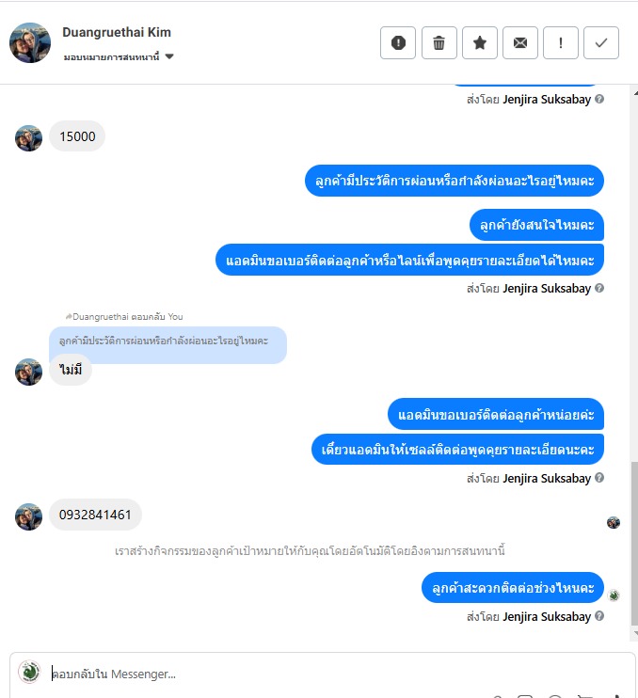This screenshot has height=698, width=638.
Task: Open Duangruethai Kim profile picture in header
Action: [30, 42]
